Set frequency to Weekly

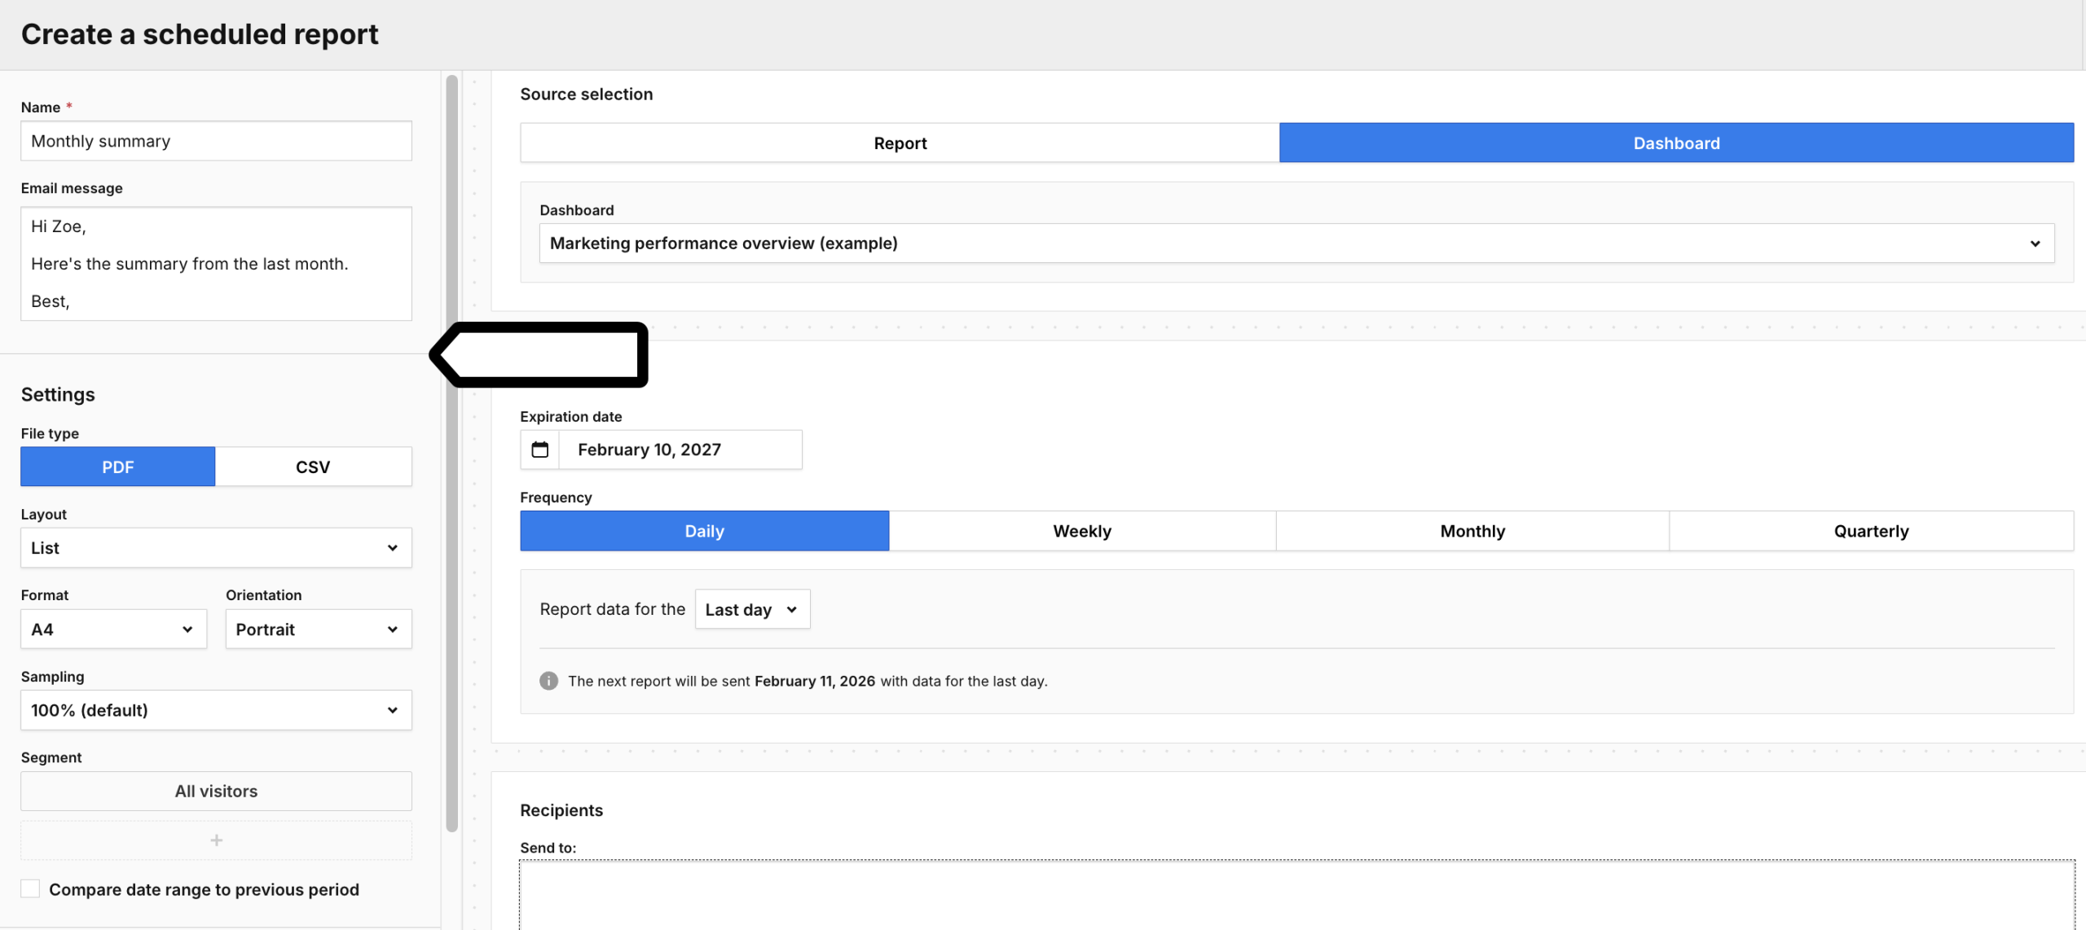(x=1081, y=531)
